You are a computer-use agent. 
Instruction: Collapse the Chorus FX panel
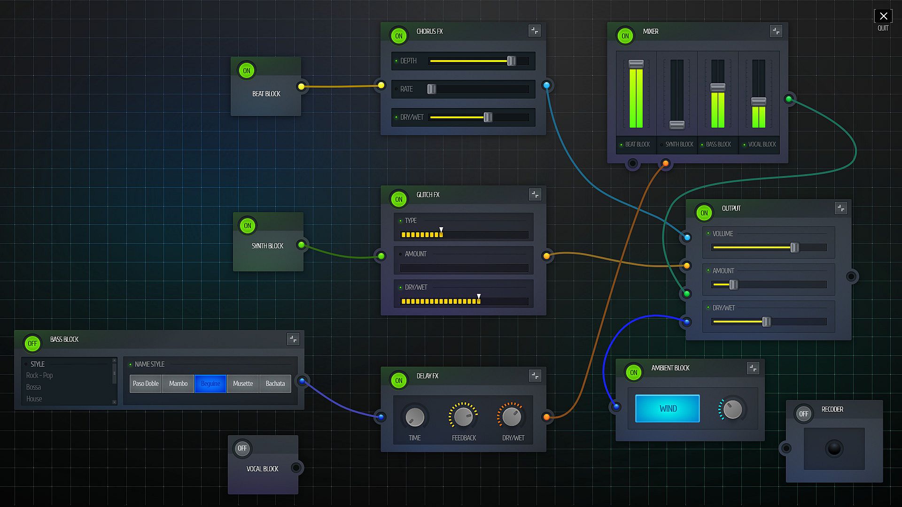pyautogui.click(x=535, y=31)
